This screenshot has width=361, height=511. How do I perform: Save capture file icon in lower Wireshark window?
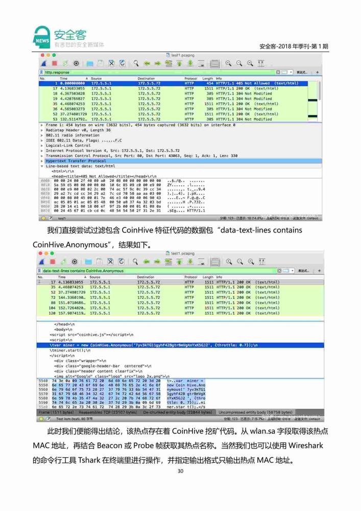tap(100, 261)
